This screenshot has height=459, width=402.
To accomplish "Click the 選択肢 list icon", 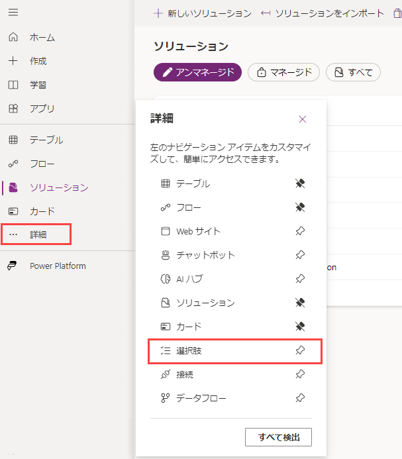I will pyautogui.click(x=166, y=350).
